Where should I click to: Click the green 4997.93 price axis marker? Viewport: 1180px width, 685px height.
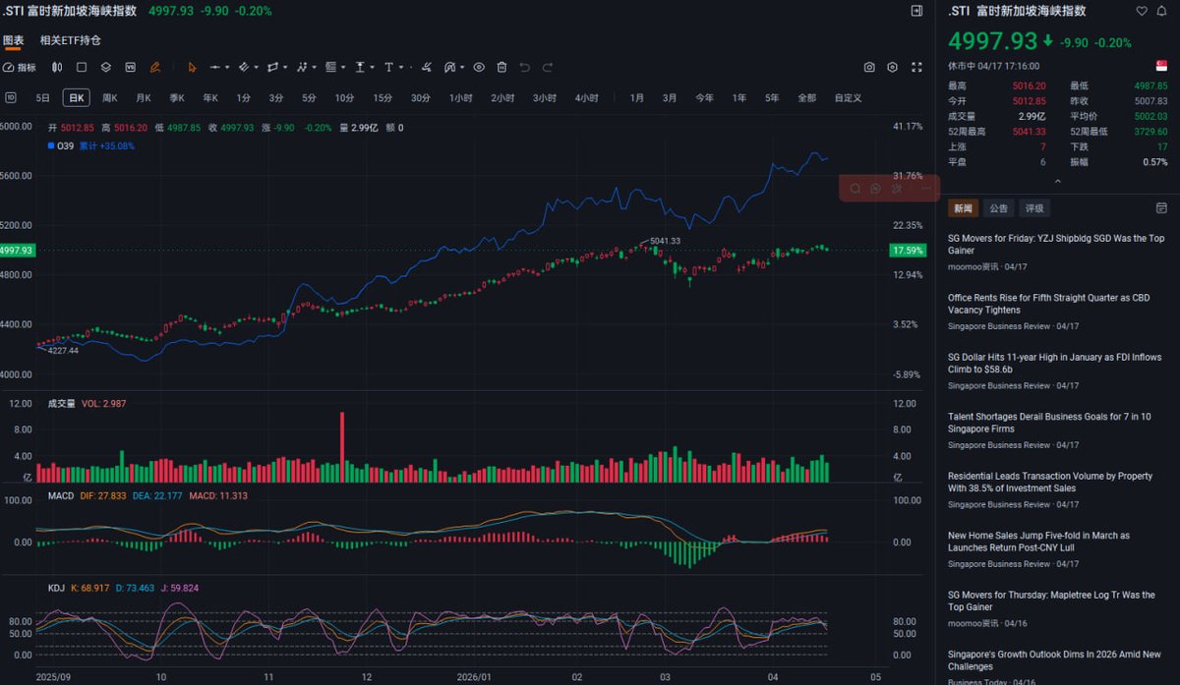(x=19, y=250)
